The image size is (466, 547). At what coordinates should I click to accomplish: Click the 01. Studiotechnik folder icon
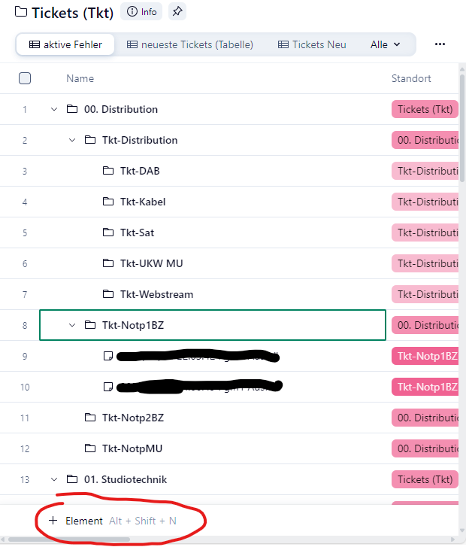tap(72, 479)
